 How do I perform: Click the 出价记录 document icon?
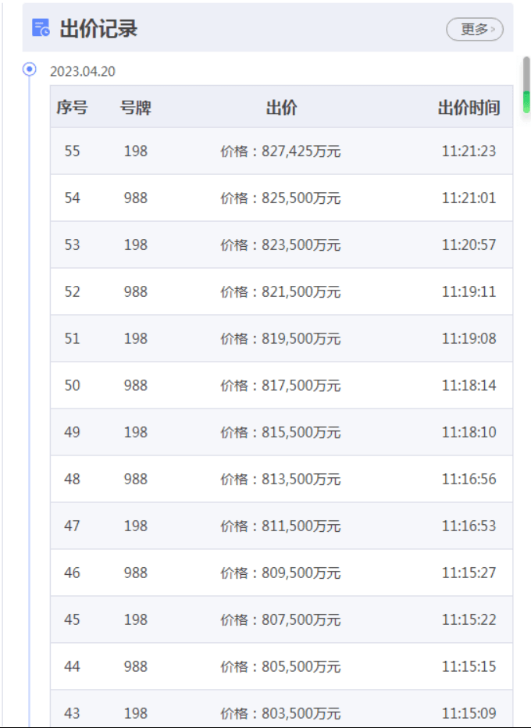click(41, 29)
